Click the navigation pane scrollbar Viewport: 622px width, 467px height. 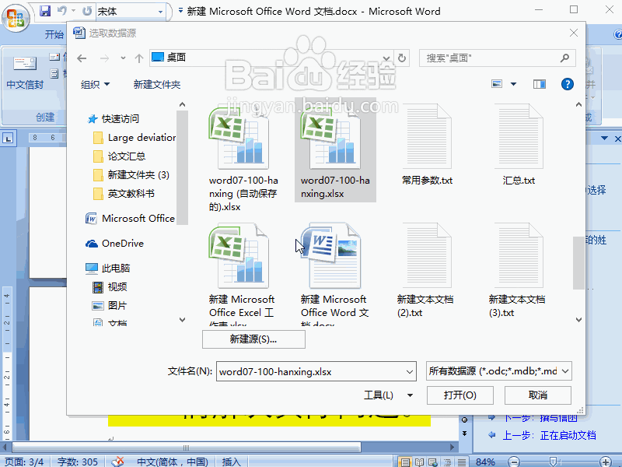[182, 167]
